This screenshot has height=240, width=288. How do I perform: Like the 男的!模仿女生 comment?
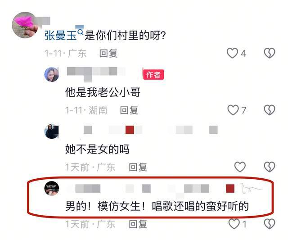point(234,224)
